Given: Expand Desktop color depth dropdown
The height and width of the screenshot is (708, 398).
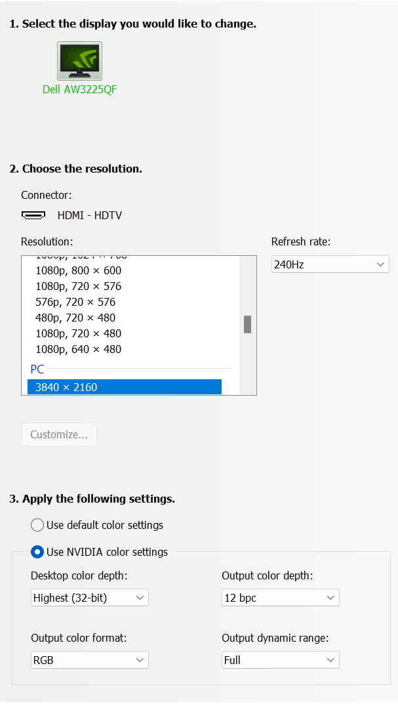Looking at the screenshot, I should (90, 598).
